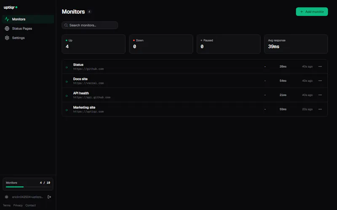This screenshot has height=210, width=337.
Task: Click the Monitors page heading
Action: [73, 12]
